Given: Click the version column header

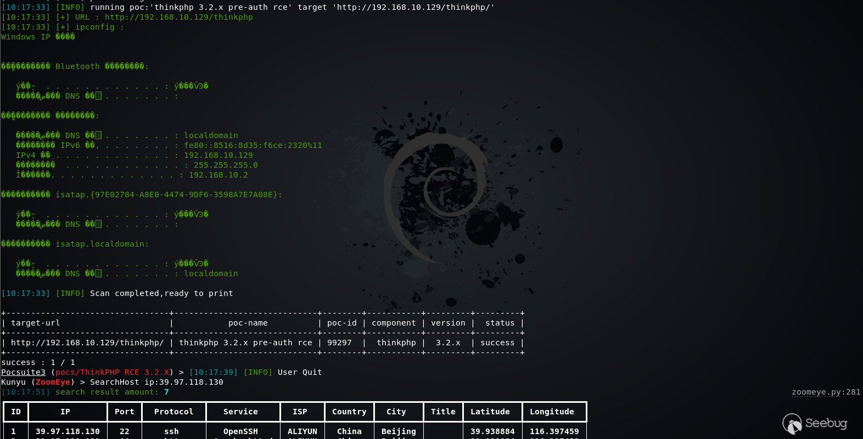Looking at the screenshot, I should [448, 323].
